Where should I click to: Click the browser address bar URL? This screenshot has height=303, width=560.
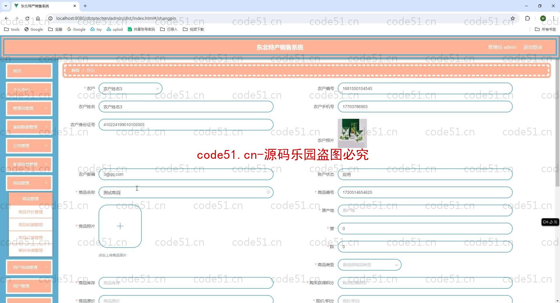(x=116, y=18)
